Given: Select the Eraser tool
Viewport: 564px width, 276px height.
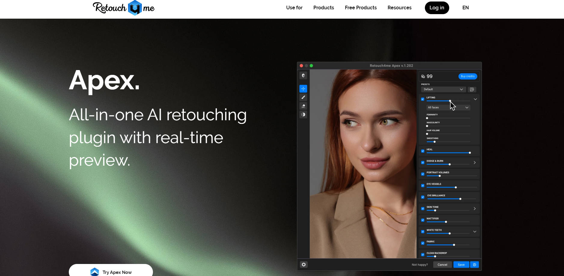Looking at the screenshot, I should 303,106.
